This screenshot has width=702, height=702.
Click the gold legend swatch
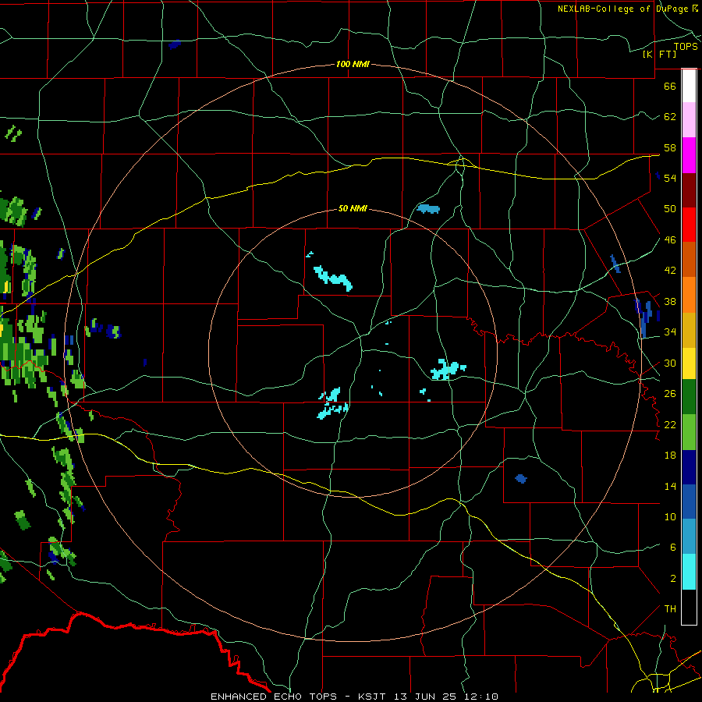point(689,329)
